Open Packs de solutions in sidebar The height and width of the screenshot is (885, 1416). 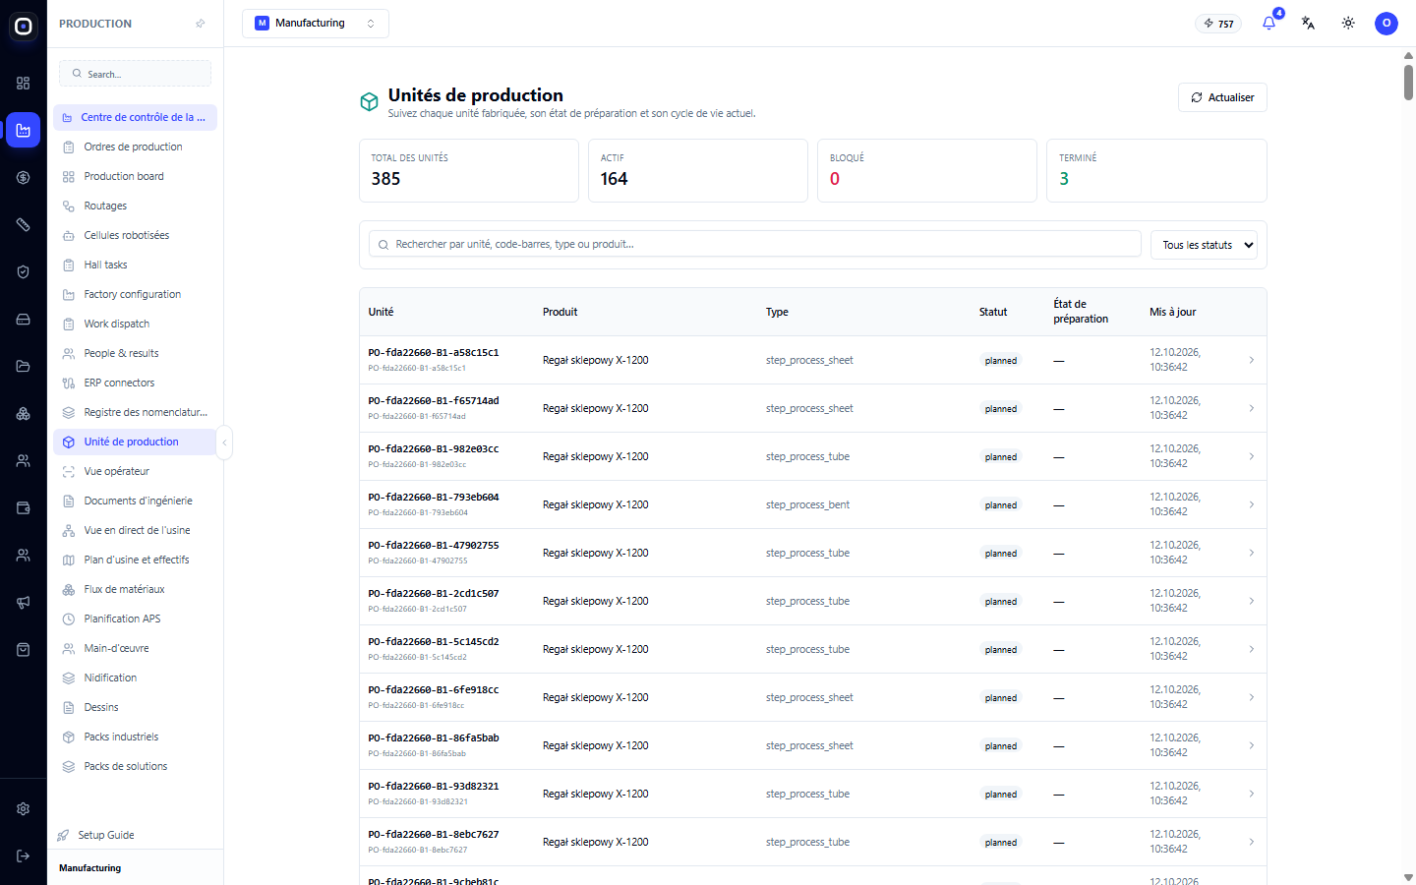135,767
